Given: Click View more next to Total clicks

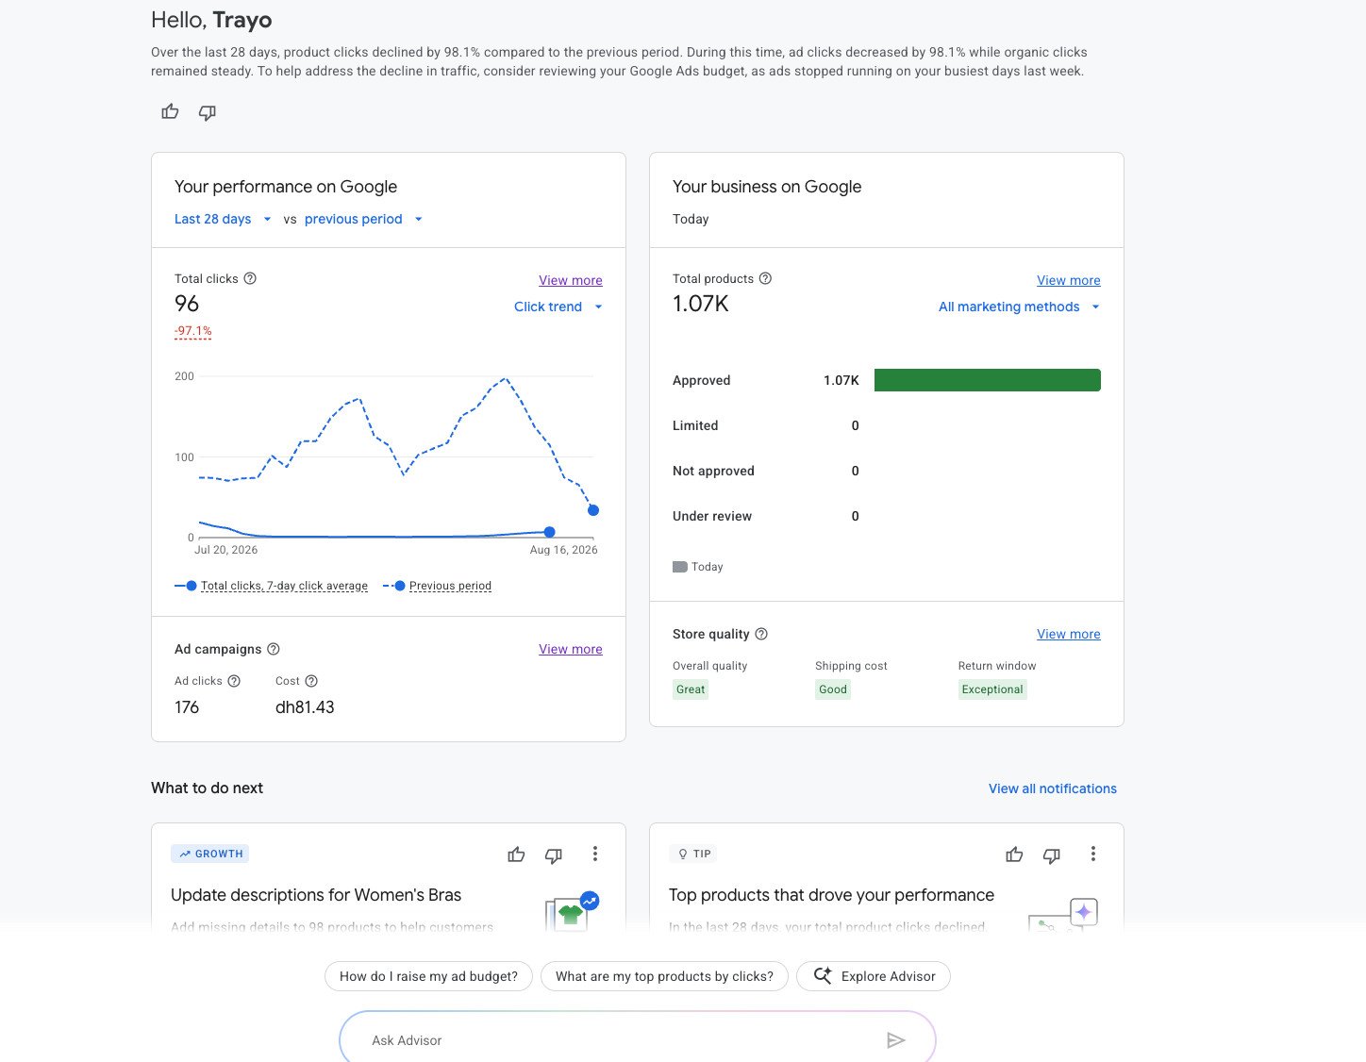Looking at the screenshot, I should [571, 280].
